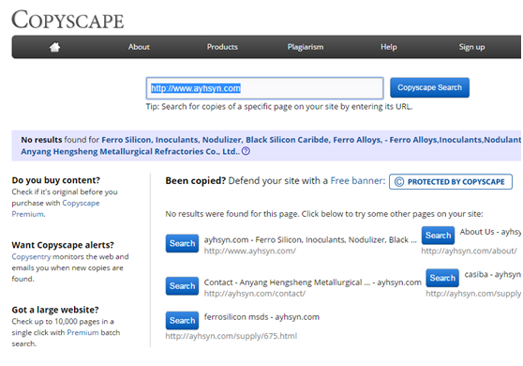The height and width of the screenshot is (366, 523).
Task: Search the About Us page
Action: pos(438,236)
